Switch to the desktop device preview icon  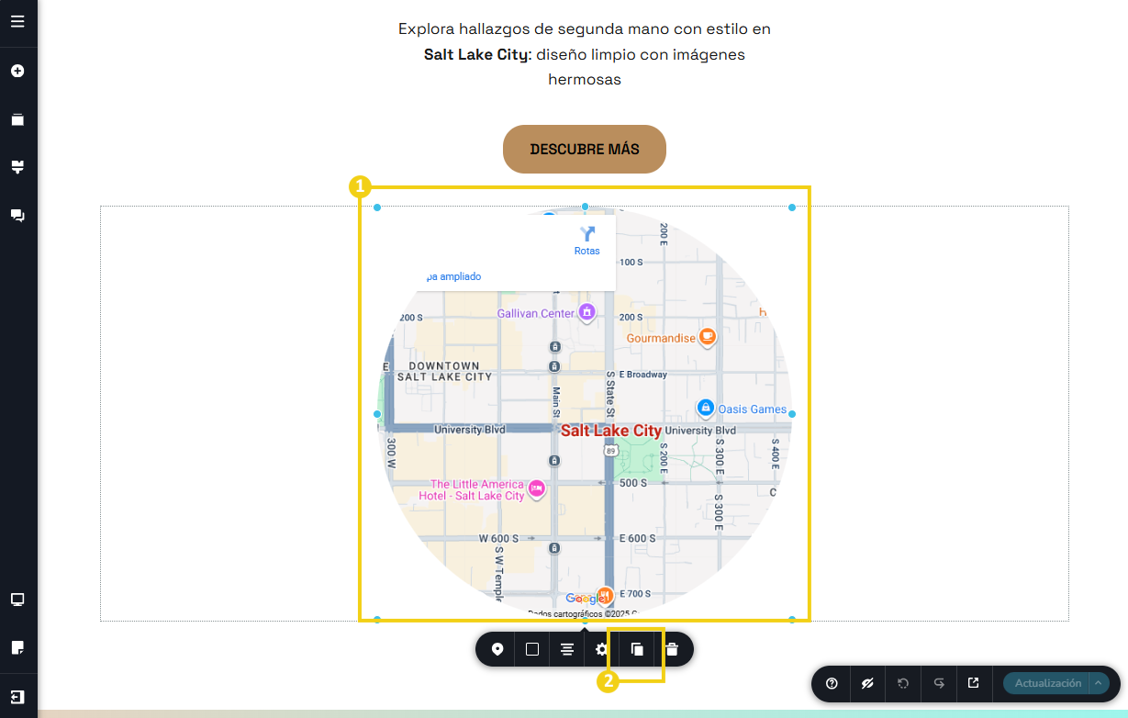click(17, 600)
